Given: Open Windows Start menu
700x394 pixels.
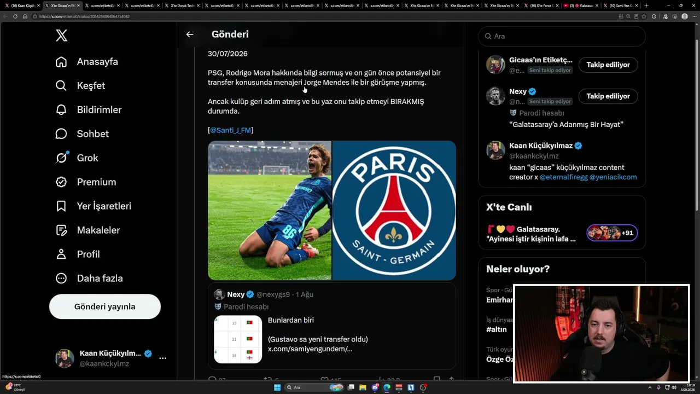Looking at the screenshot, I should pos(277,387).
